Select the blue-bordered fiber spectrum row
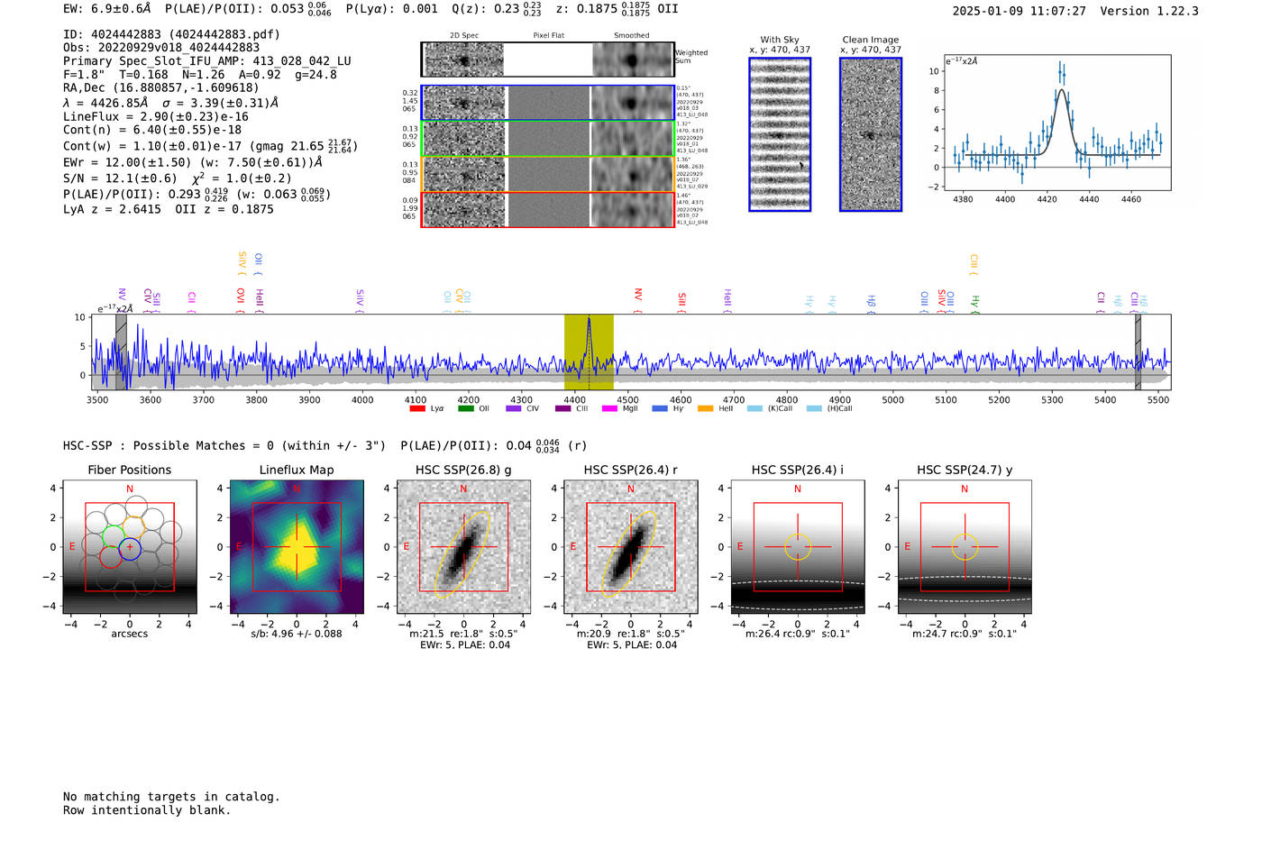The width and height of the screenshot is (1262, 859). click(x=548, y=103)
